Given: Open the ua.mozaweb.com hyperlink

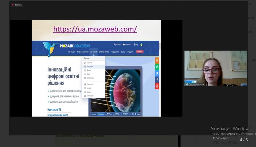Looking at the screenshot, I should (x=95, y=29).
